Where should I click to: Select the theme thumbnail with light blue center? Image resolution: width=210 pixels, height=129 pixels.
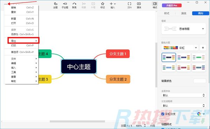[169, 67]
